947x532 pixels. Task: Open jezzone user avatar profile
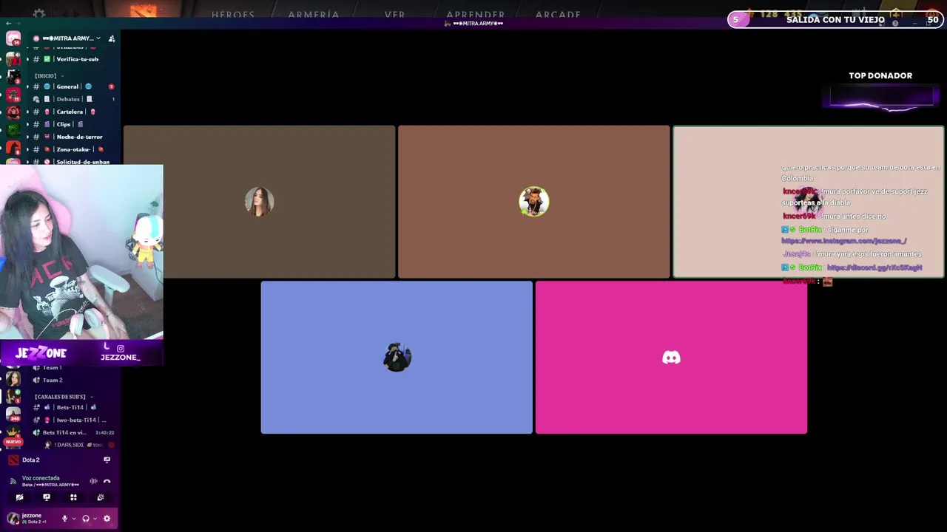point(13,519)
